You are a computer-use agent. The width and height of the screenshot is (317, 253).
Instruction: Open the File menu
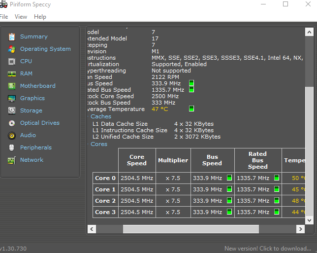[x=4, y=17]
